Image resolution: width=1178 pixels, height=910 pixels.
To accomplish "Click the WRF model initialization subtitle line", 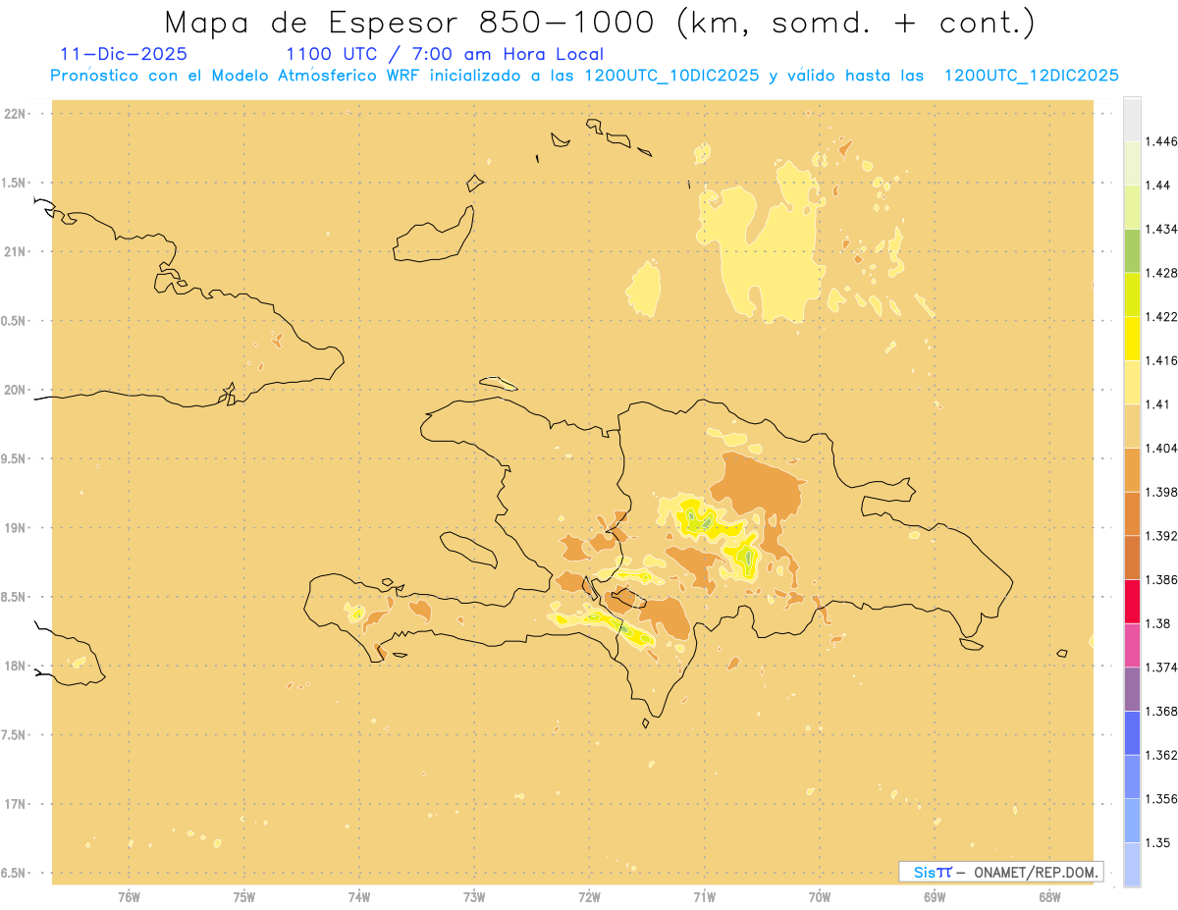I will pos(584,76).
